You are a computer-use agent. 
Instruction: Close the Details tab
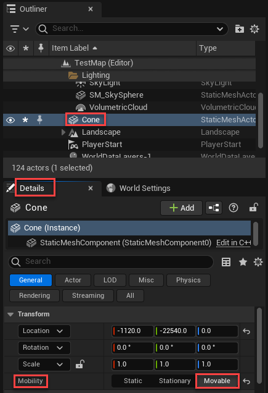[x=91, y=188]
